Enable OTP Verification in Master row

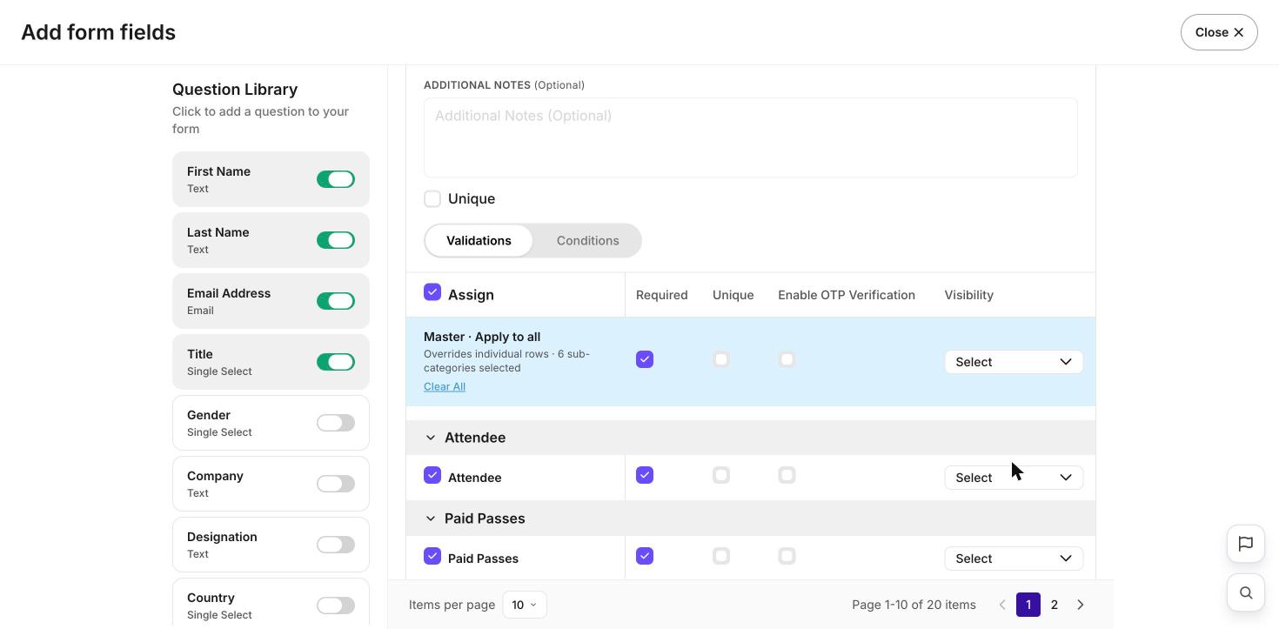click(x=787, y=359)
